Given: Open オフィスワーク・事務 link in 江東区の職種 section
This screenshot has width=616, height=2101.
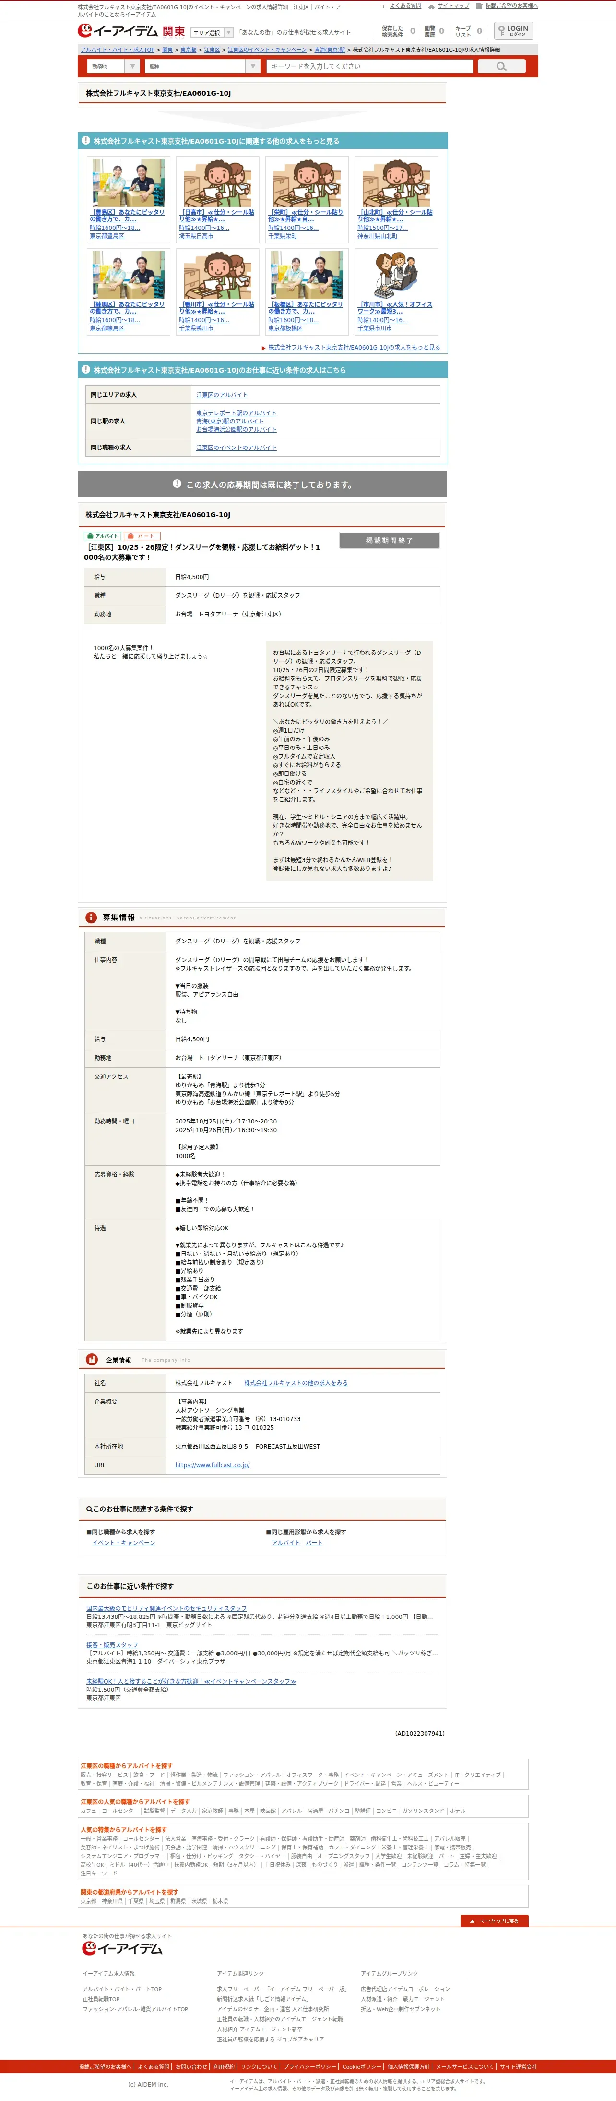Looking at the screenshot, I should pos(312,1775).
